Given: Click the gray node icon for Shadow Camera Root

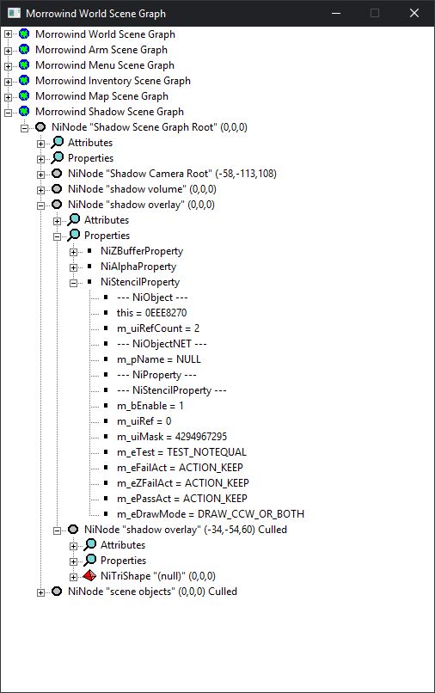Looking at the screenshot, I should 57,174.
